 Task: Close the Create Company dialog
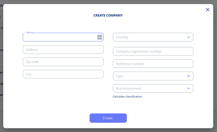[x=208, y=9]
